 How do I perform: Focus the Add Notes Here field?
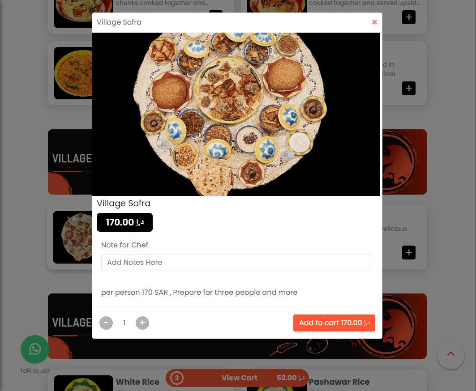coord(236,263)
